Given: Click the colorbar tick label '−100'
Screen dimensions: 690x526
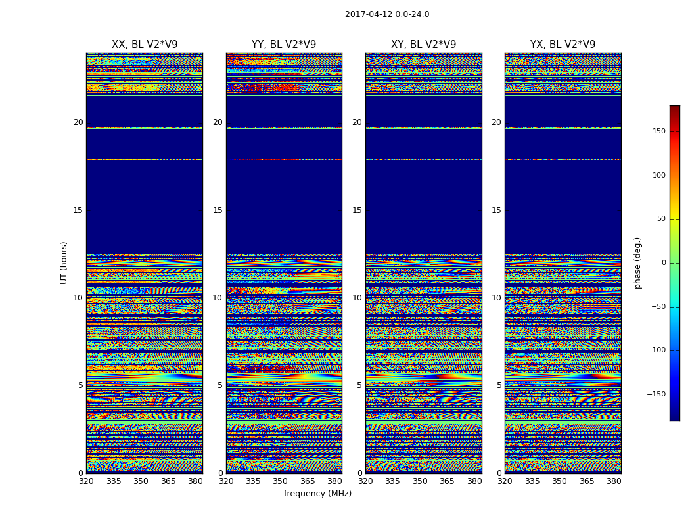Looking at the screenshot, I should pyautogui.click(x=656, y=350).
